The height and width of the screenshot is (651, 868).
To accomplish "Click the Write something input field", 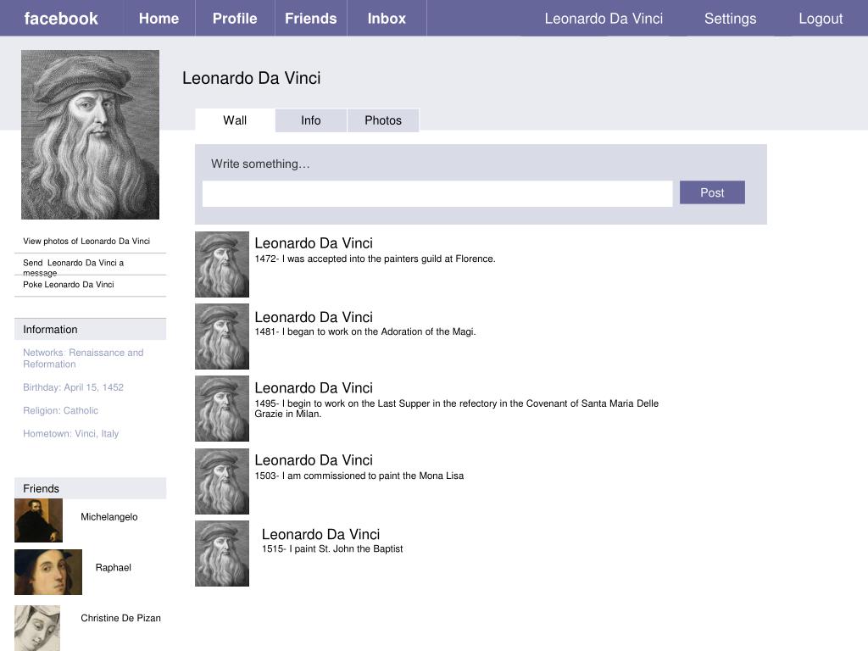I will point(437,194).
